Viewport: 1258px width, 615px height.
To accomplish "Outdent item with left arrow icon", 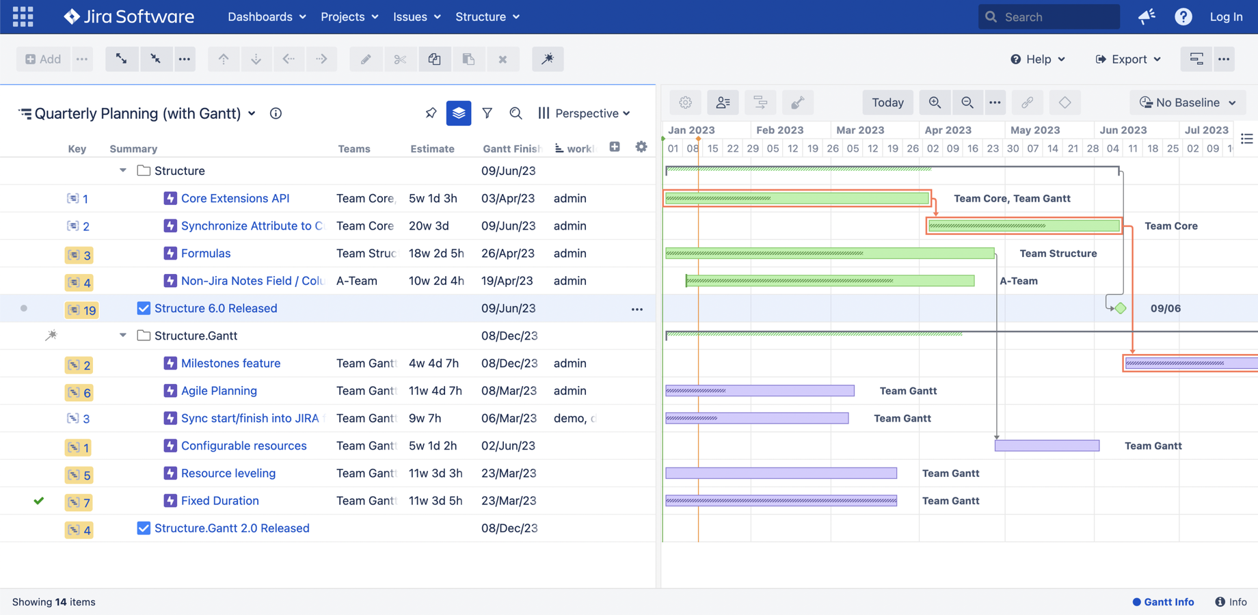I will click(289, 59).
